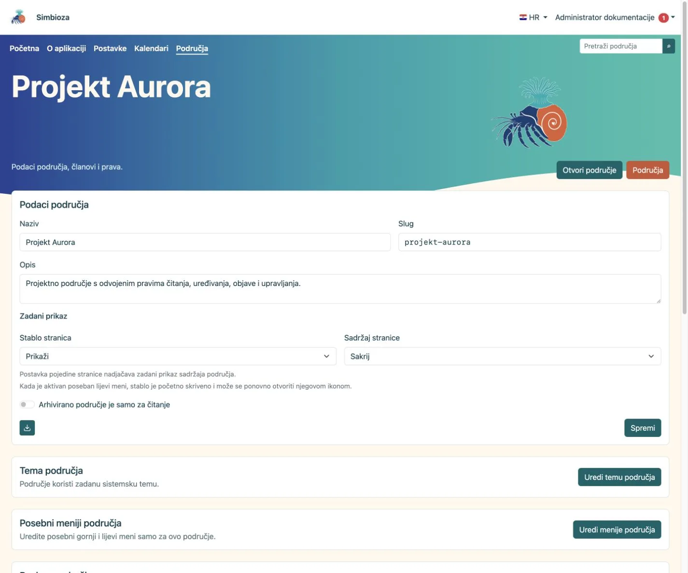
Task: Click into the Opis text area
Action: [340, 289]
